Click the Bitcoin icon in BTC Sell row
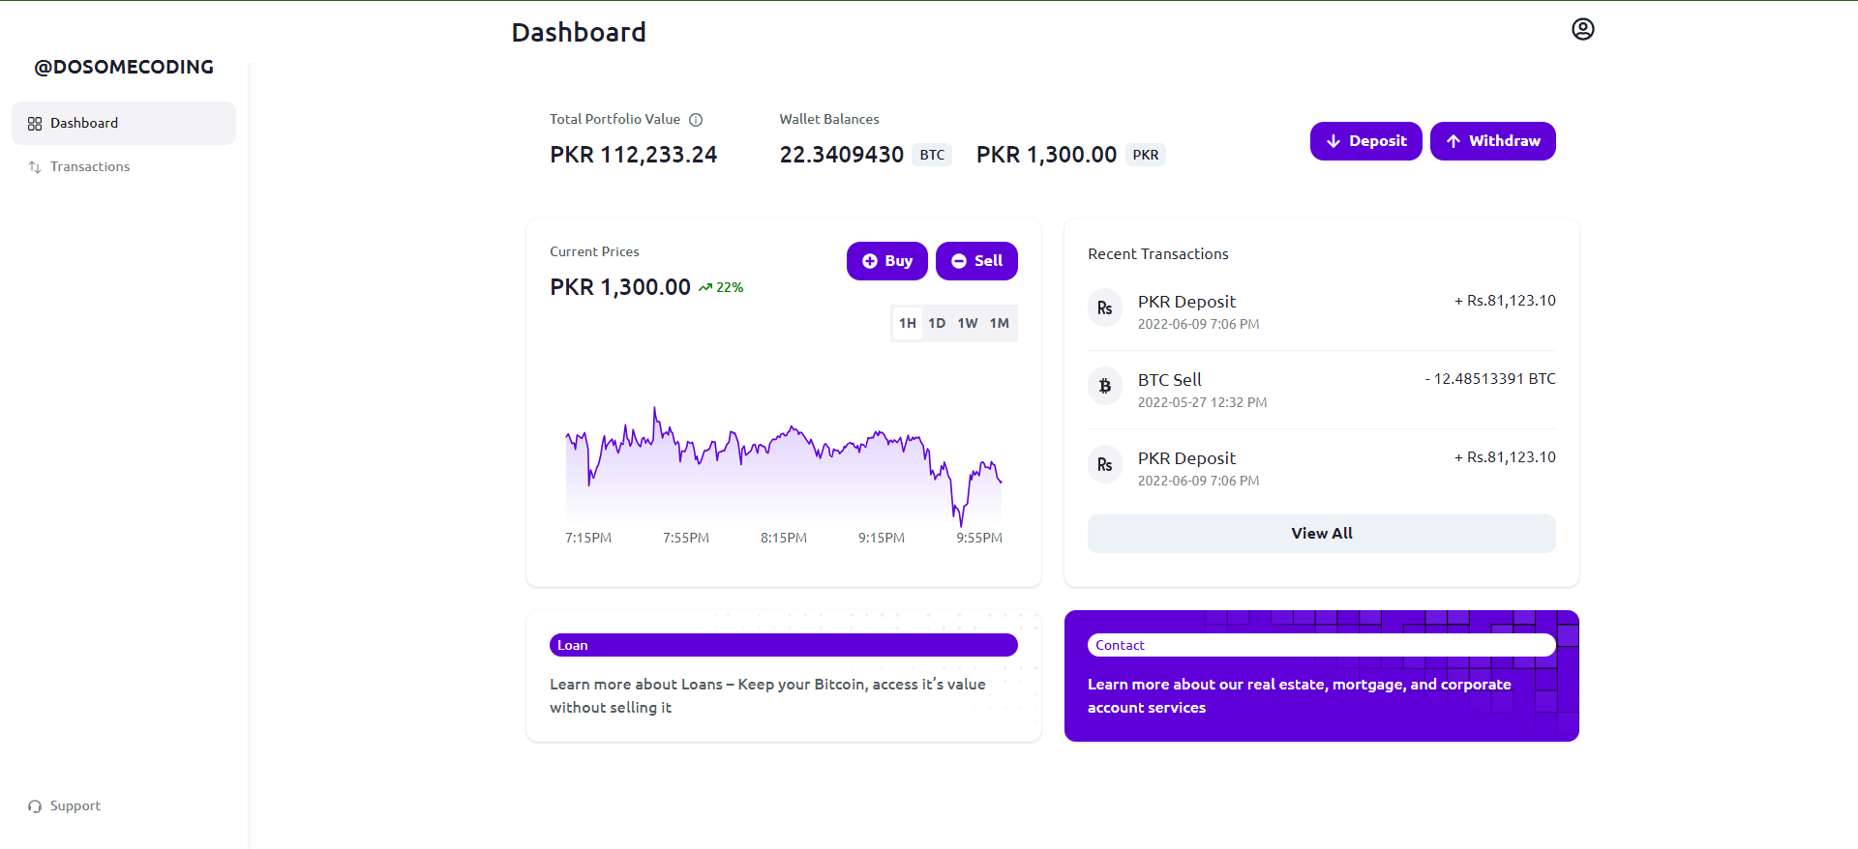The image size is (1858, 849). click(1104, 386)
